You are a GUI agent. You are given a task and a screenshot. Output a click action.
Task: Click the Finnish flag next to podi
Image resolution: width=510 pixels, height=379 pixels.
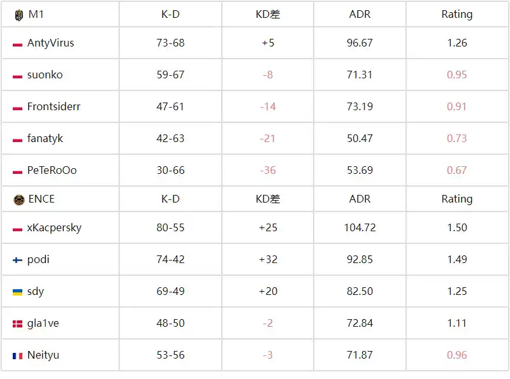pos(18,260)
